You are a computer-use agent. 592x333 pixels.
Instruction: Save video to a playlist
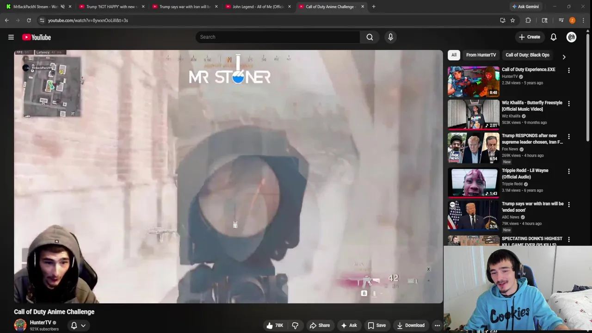click(x=376, y=325)
